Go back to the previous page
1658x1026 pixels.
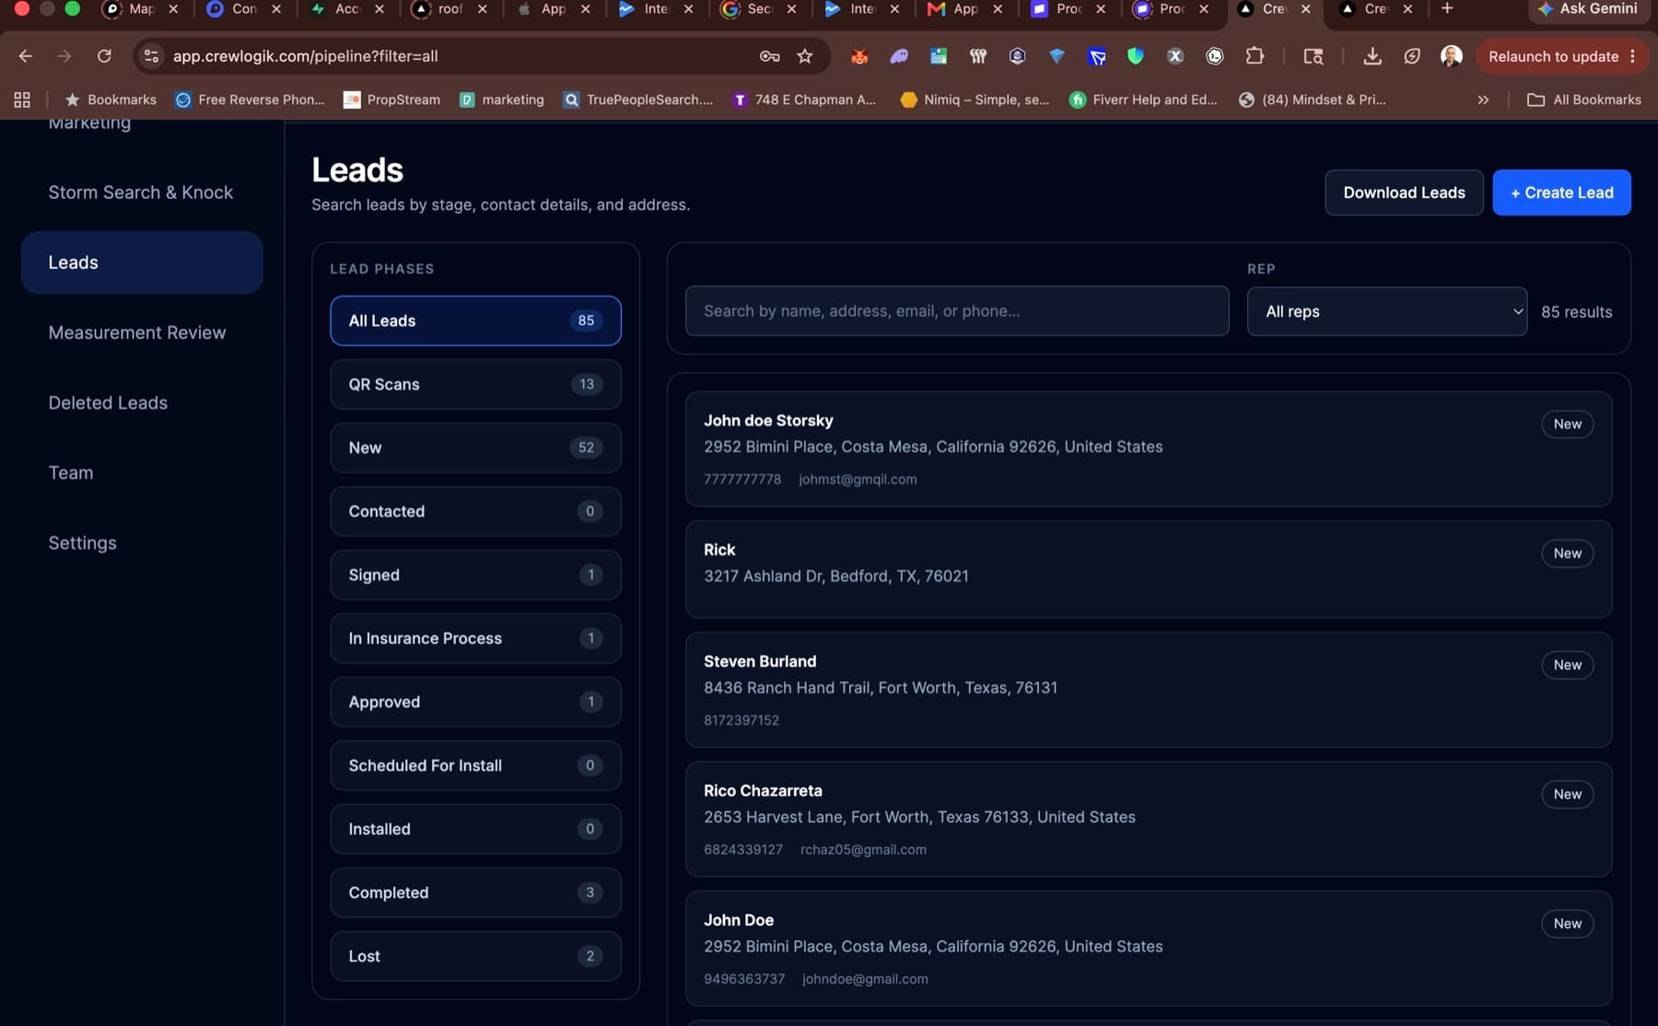(25, 56)
